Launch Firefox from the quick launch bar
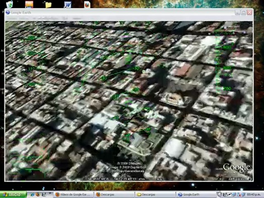Viewport: 264px width, 198px height. coord(38,195)
